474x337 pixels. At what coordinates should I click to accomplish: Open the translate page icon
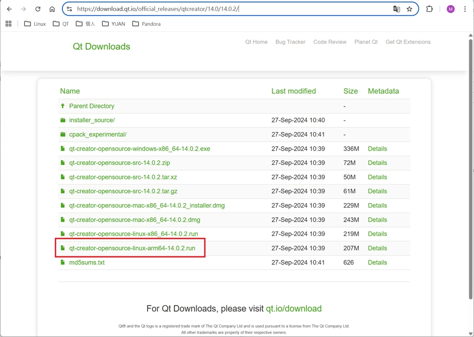[x=396, y=9]
